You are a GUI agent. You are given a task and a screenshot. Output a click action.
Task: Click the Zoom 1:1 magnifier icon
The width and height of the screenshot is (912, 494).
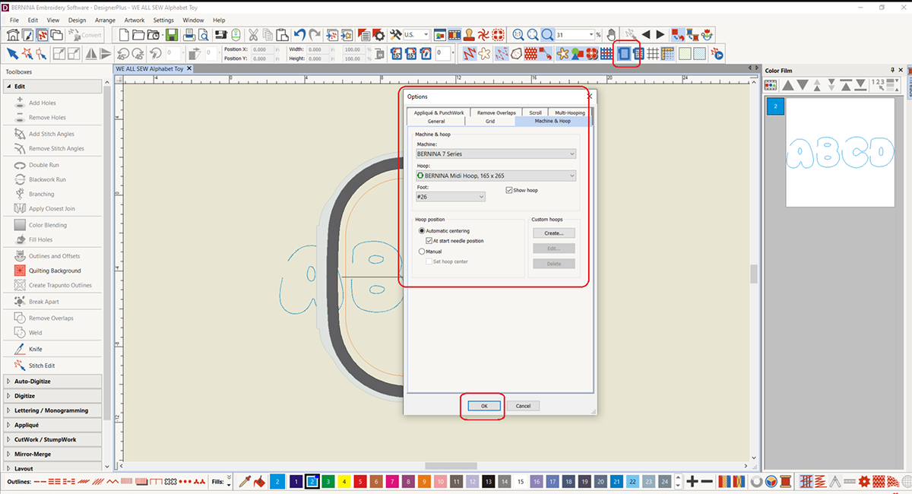click(518, 35)
